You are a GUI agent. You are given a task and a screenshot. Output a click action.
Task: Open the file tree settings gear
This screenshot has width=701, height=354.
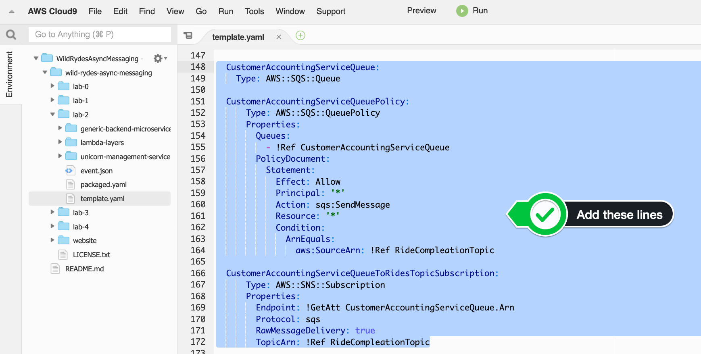click(x=158, y=58)
